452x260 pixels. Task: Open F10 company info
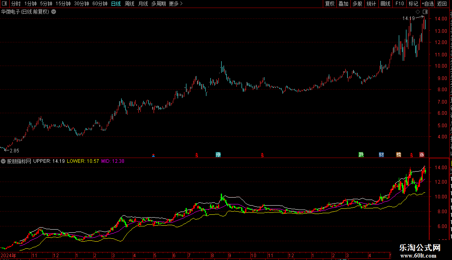click(x=400, y=4)
